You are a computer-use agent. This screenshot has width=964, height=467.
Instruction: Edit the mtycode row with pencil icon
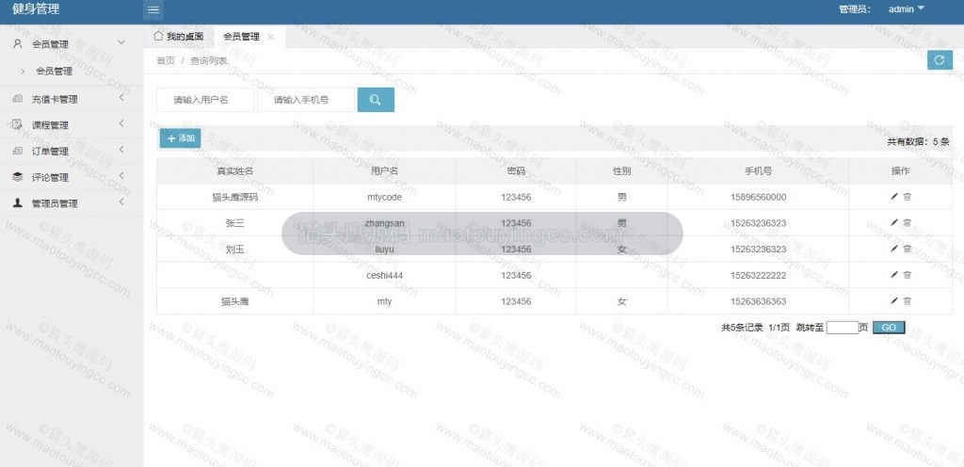coord(894,197)
